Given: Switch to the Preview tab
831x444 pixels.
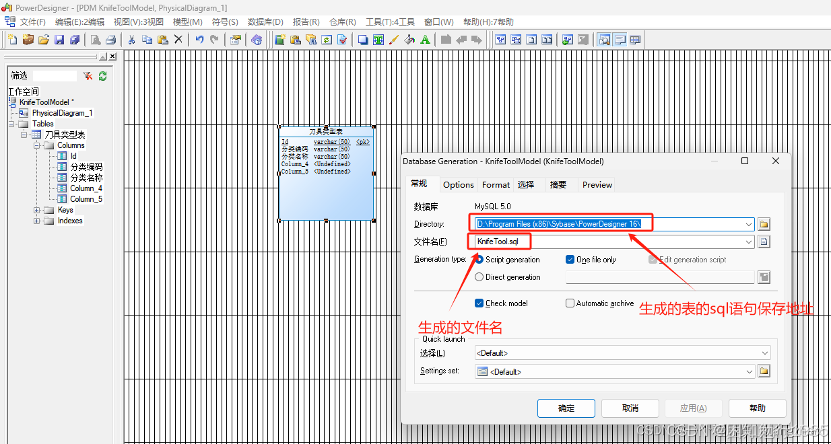Looking at the screenshot, I should (x=597, y=184).
